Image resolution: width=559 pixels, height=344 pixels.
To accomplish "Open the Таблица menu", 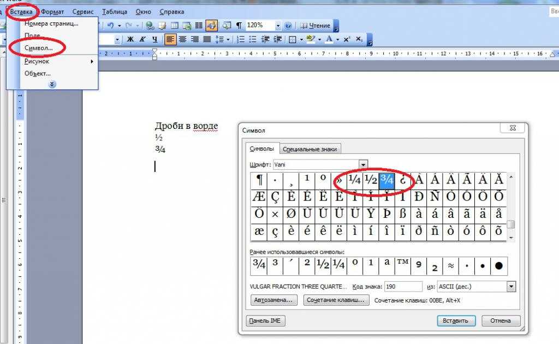I will [x=115, y=12].
